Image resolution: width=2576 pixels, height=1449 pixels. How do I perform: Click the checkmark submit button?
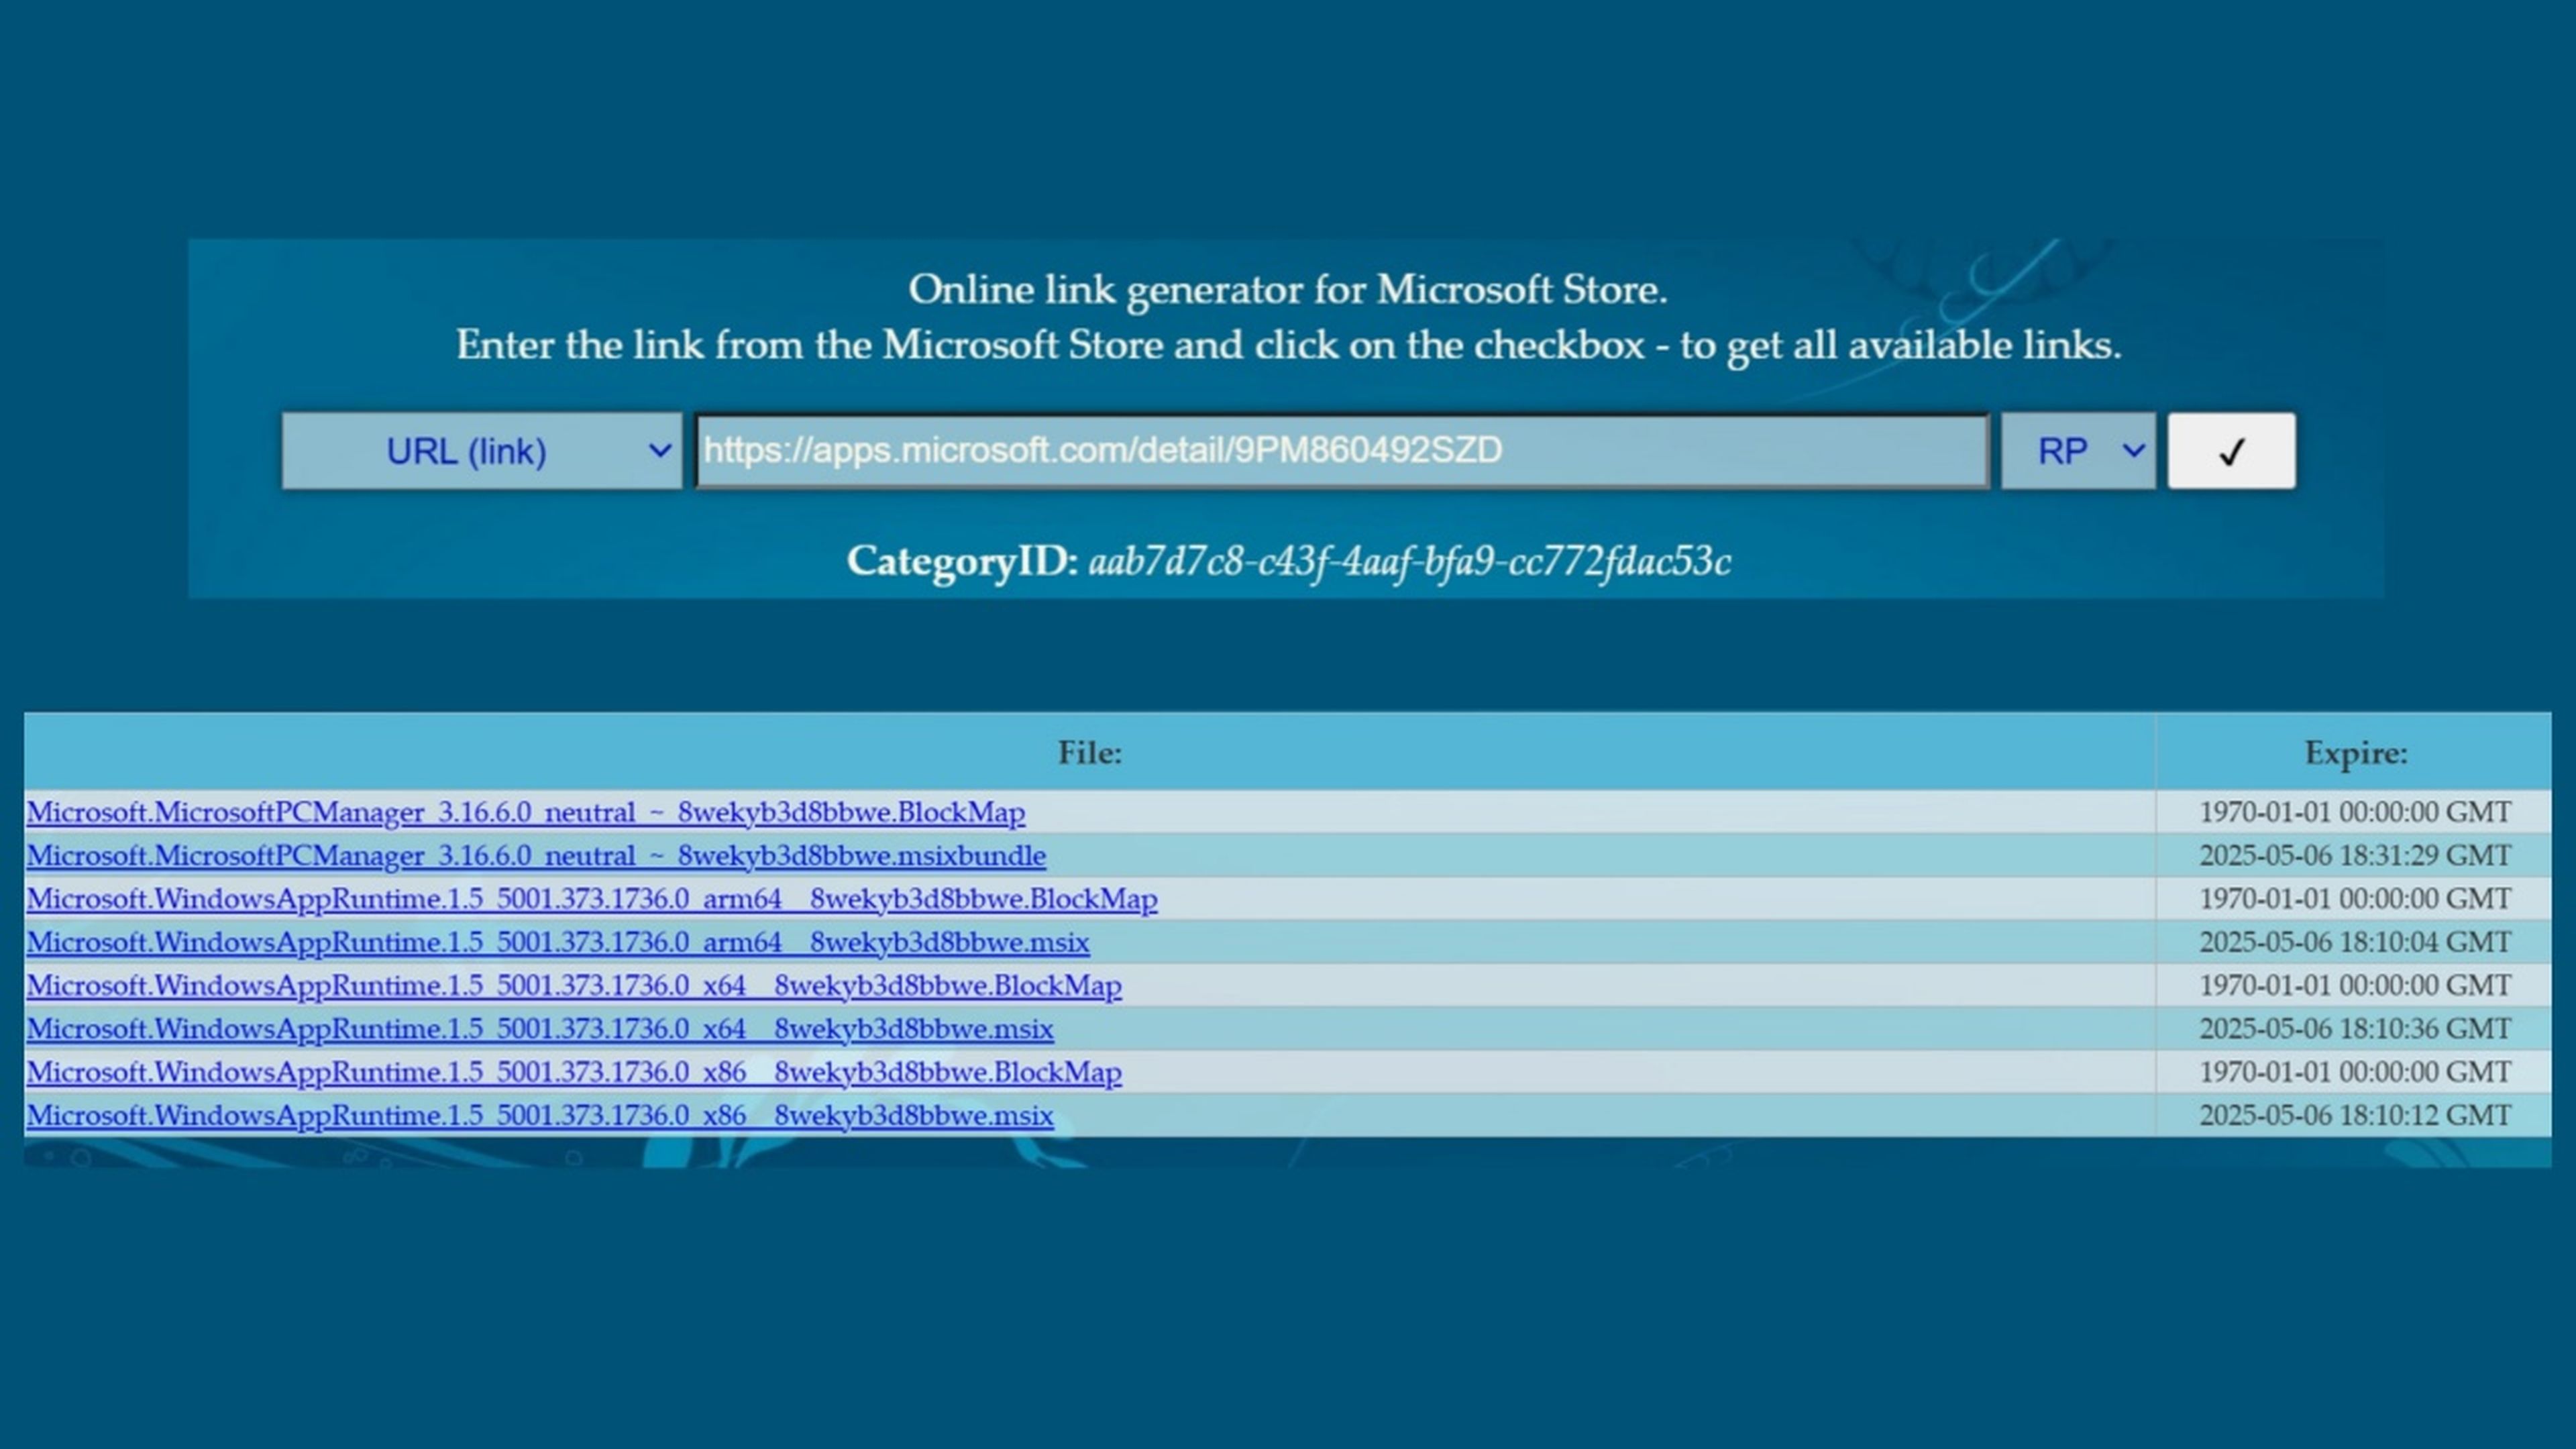[2231, 451]
